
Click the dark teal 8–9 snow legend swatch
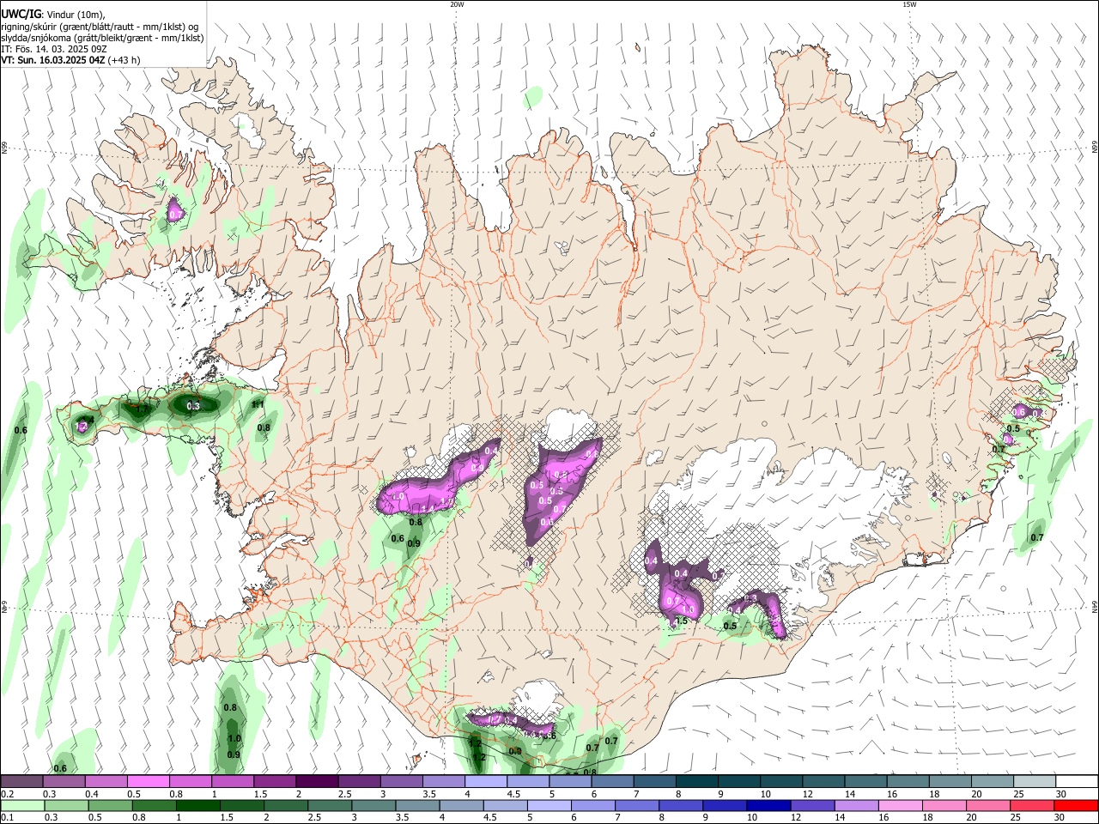point(697,781)
